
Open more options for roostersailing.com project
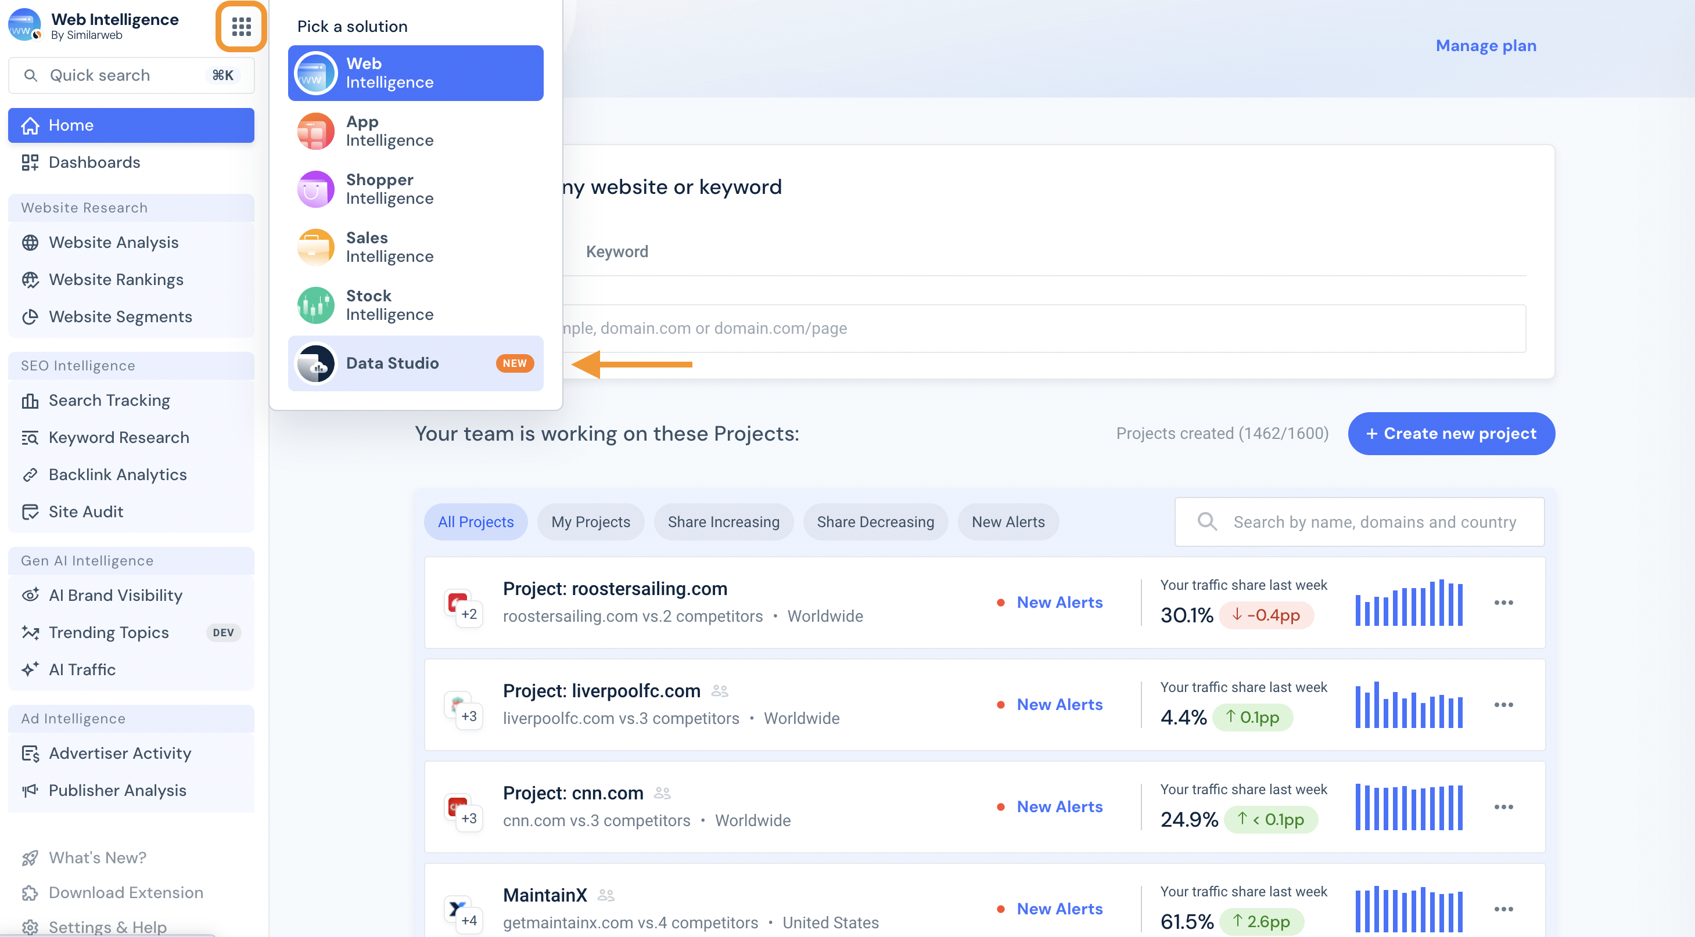(x=1503, y=603)
